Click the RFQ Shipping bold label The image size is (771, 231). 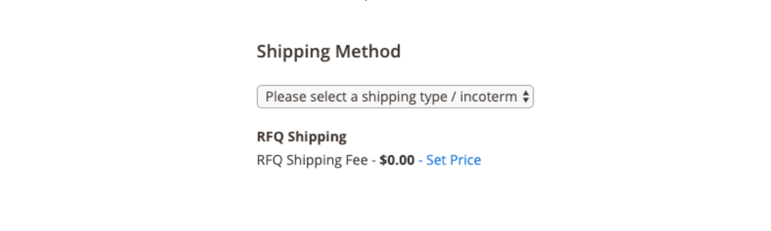[x=302, y=137]
